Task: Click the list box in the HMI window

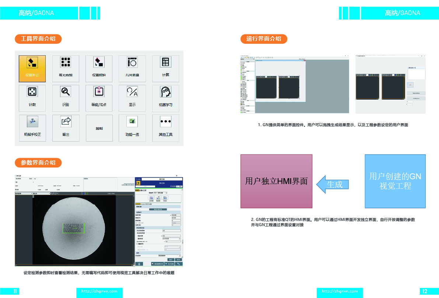Action: tap(416, 74)
